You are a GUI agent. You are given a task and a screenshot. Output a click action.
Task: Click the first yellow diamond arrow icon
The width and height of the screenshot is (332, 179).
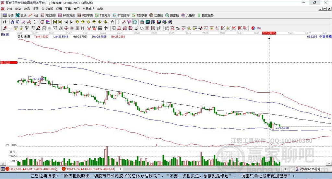(77, 22)
